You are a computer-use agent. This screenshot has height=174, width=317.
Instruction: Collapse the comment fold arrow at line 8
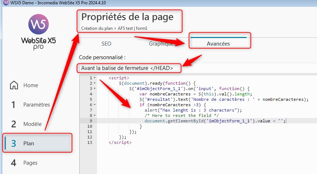click(94, 116)
